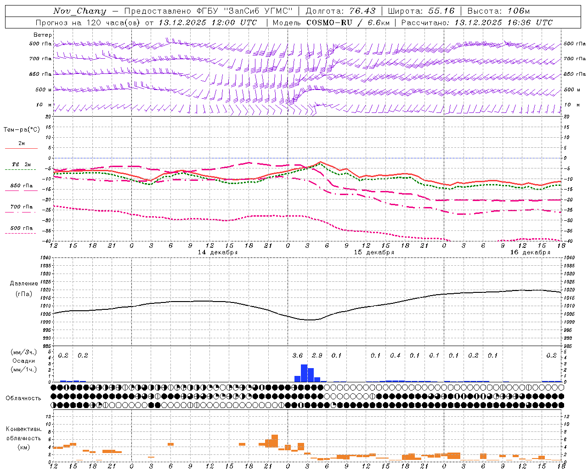The width and height of the screenshot is (588, 470).
Task: Click the "Ветер" wind panel label
Action: (x=43, y=35)
